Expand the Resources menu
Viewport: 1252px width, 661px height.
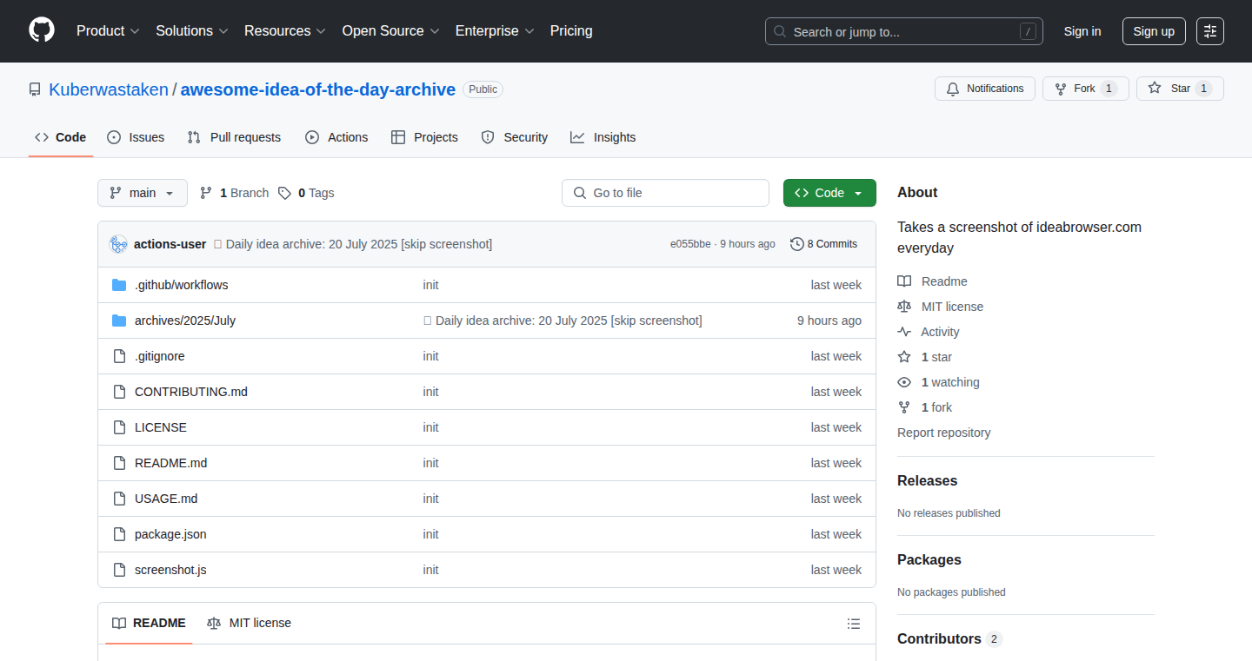[285, 30]
